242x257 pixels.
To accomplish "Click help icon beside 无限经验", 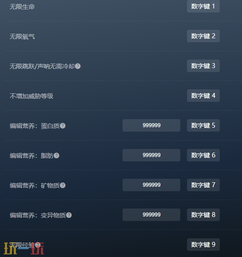I will [38, 245].
